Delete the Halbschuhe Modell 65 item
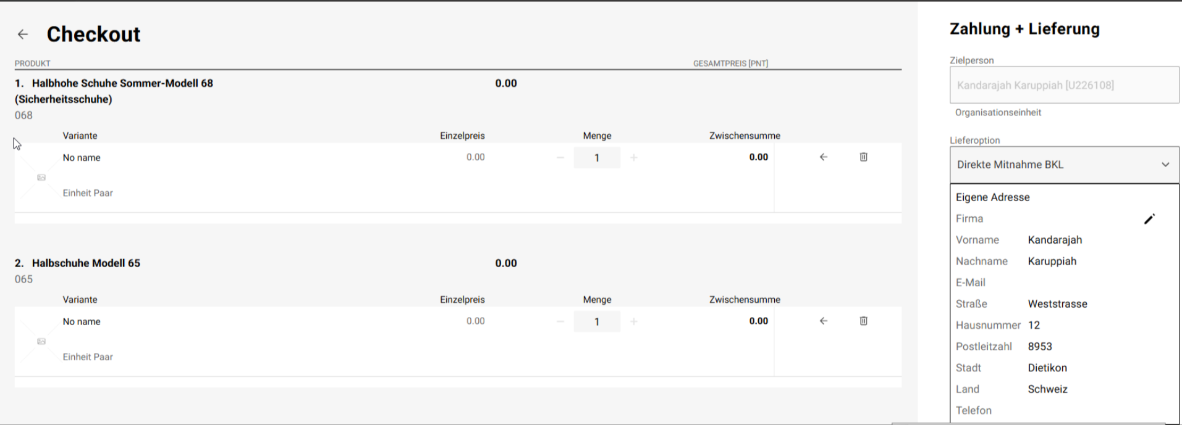 (863, 321)
